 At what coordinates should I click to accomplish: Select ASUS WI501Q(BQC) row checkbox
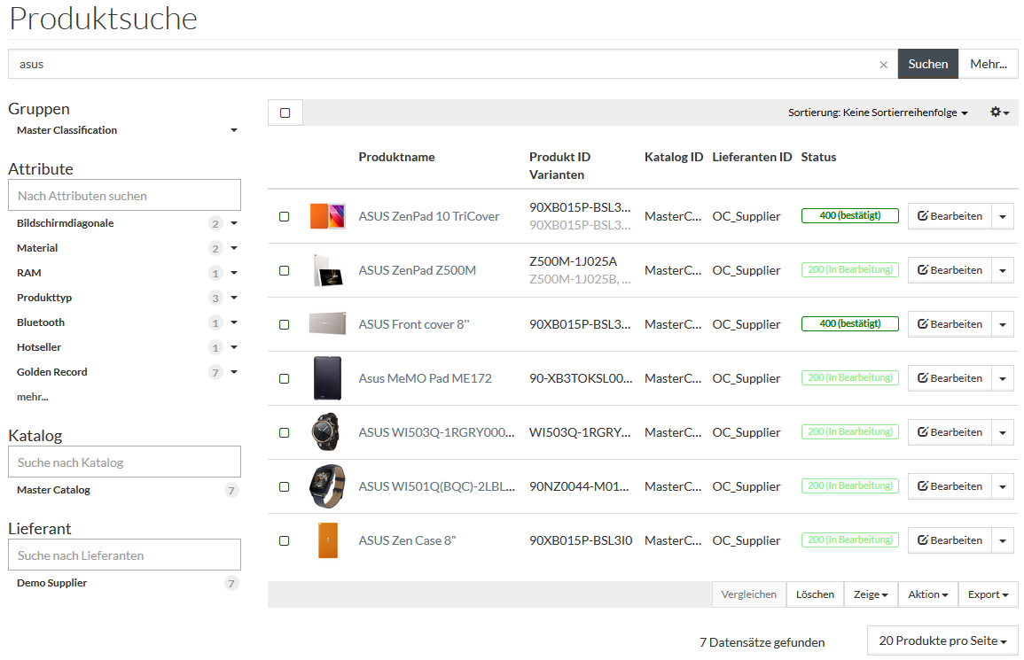coord(284,487)
